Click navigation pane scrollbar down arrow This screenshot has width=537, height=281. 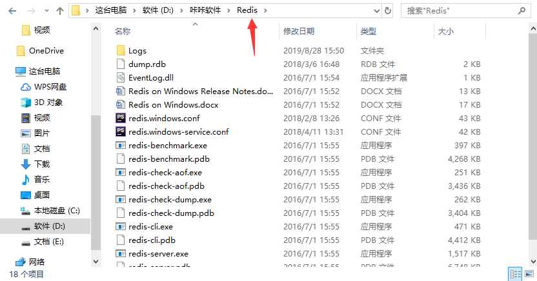pyautogui.click(x=96, y=262)
